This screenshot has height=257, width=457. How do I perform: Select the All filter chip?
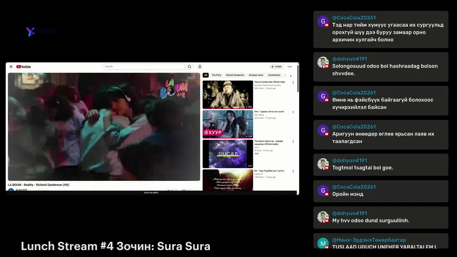(x=206, y=75)
